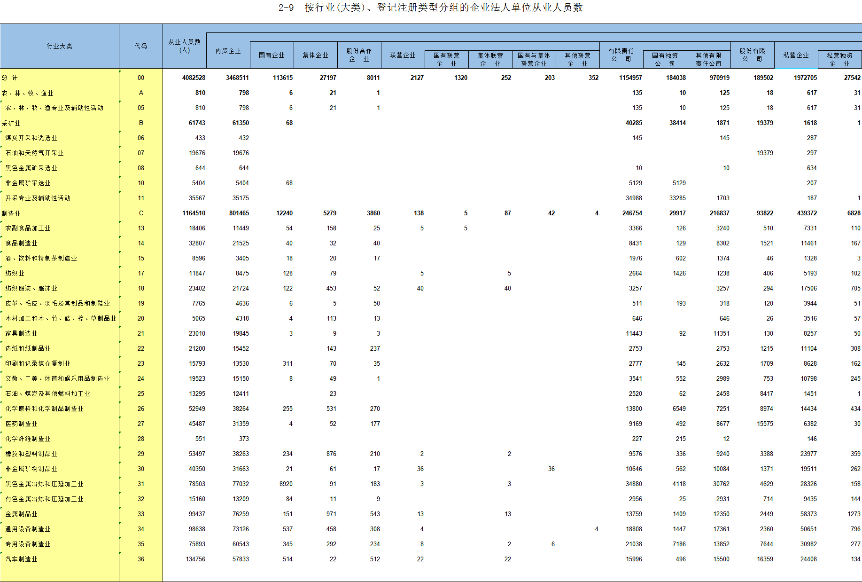Click the '通用设备制造业' row label
This screenshot has width=862, height=582.
pos(28,529)
